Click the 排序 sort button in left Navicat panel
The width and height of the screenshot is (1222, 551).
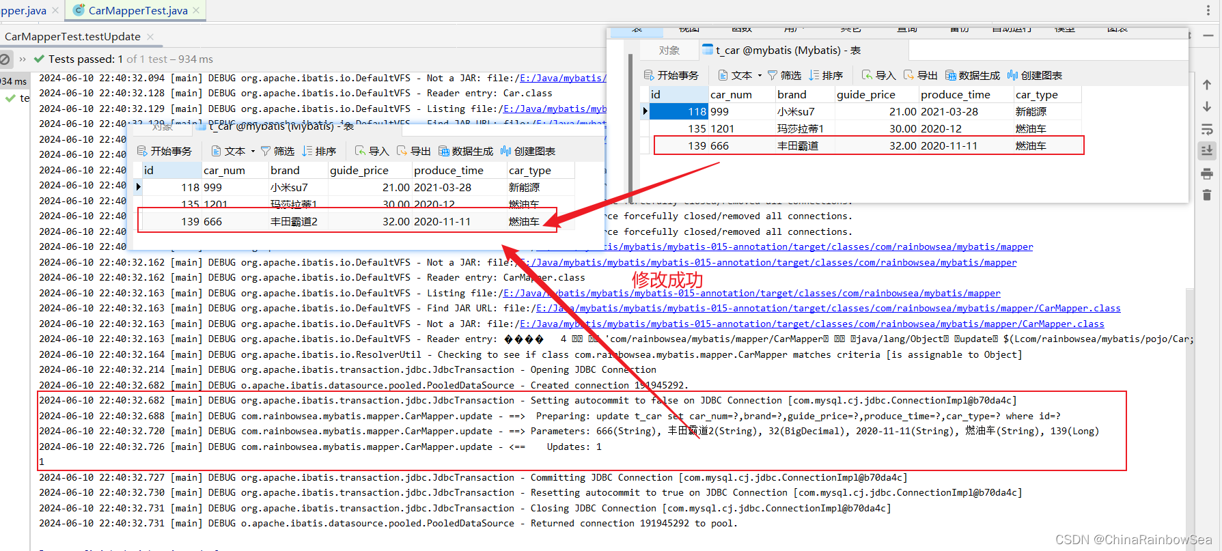[x=319, y=151]
